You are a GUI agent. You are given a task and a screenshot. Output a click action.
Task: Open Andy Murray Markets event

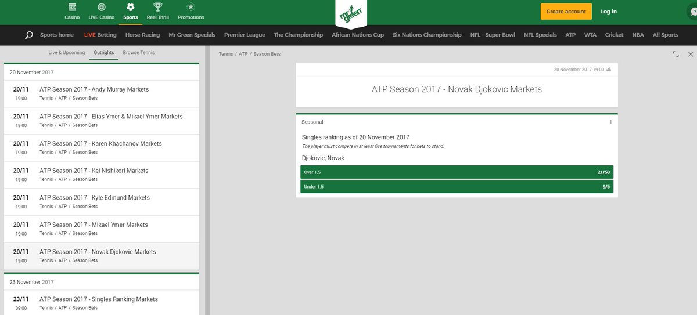[x=102, y=93]
